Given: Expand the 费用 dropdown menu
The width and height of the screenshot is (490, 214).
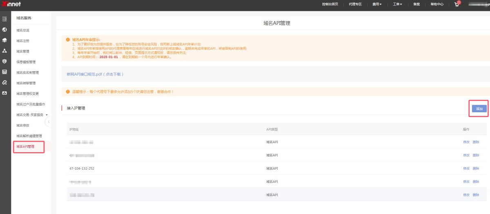Looking at the screenshot, I should [377, 4].
